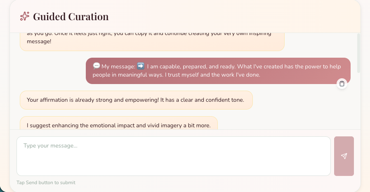Screen dimensions: 370x192
Task: Click the right arrow emoji after My message
Action: point(141,66)
